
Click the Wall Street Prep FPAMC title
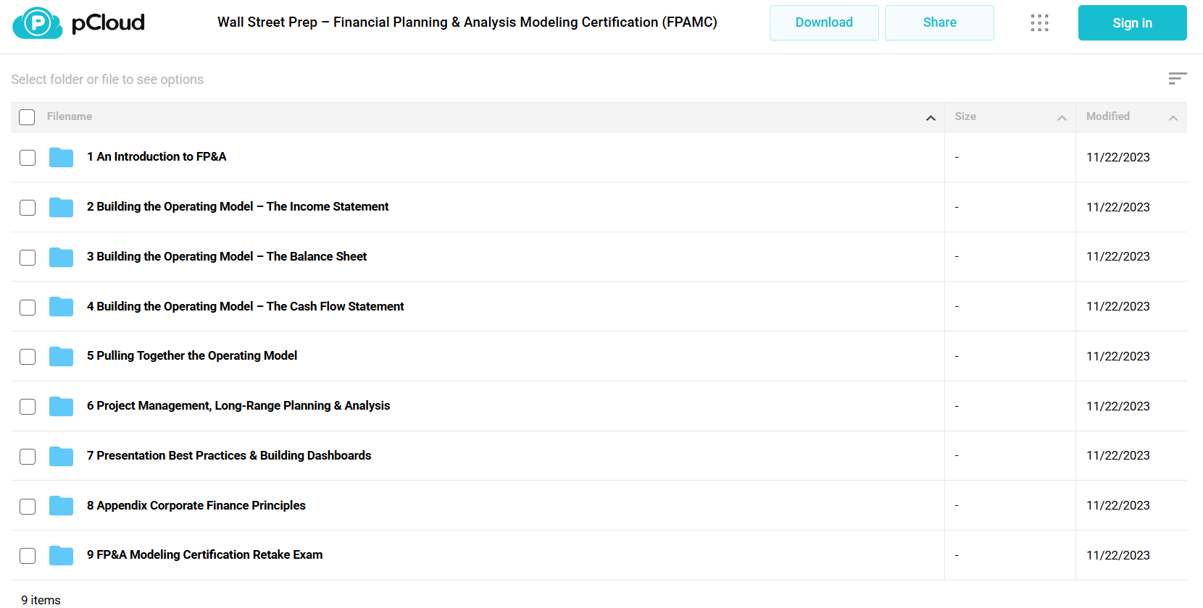(x=467, y=22)
